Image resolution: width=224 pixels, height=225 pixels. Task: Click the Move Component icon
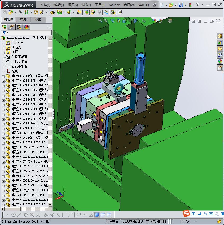pos(42,12)
